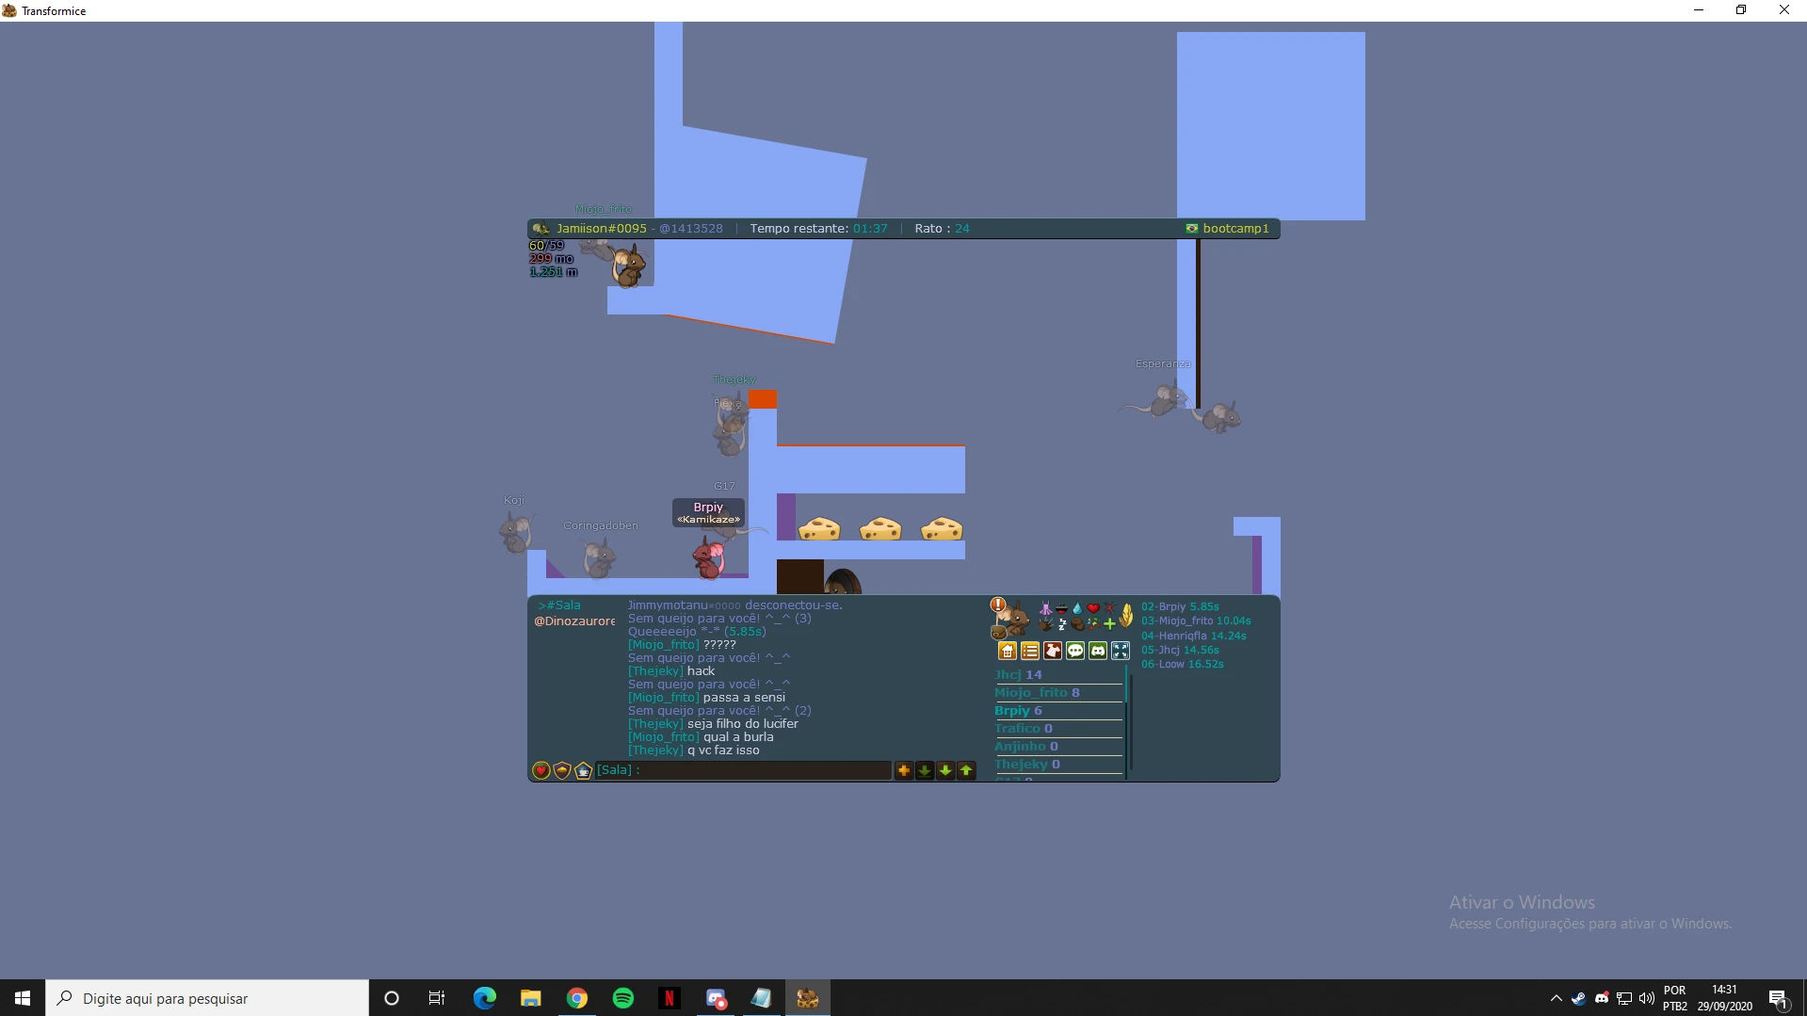Click [Miojo_frito] in 'passa a sensi' message
Image resolution: width=1807 pixels, height=1016 pixels.
[x=664, y=698]
